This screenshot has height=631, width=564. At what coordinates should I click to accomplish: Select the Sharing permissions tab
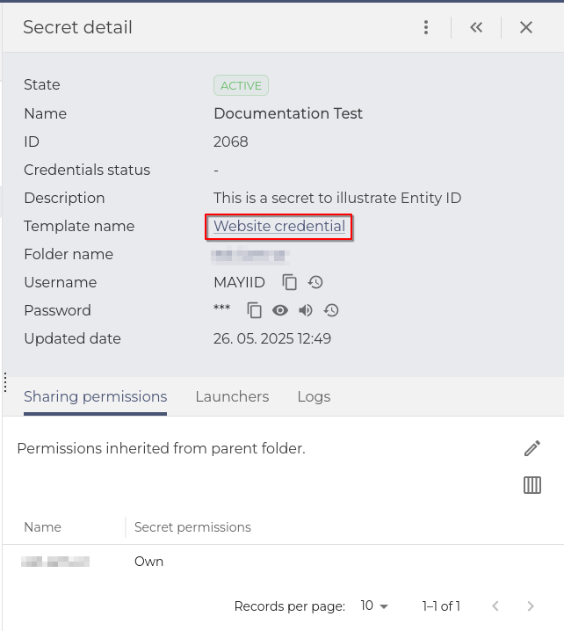click(x=95, y=396)
